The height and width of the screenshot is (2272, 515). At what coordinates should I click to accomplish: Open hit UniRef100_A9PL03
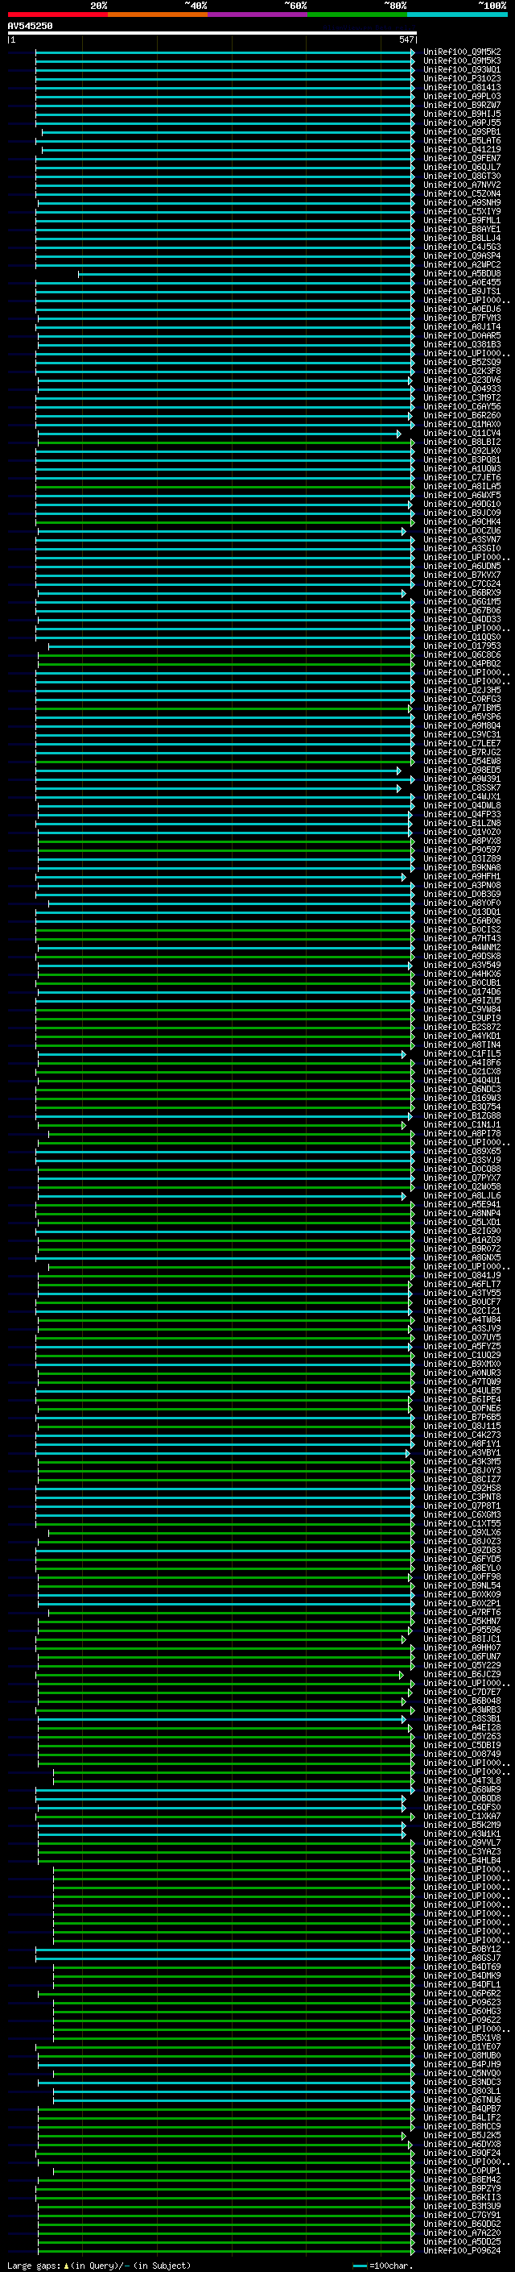click(462, 96)
